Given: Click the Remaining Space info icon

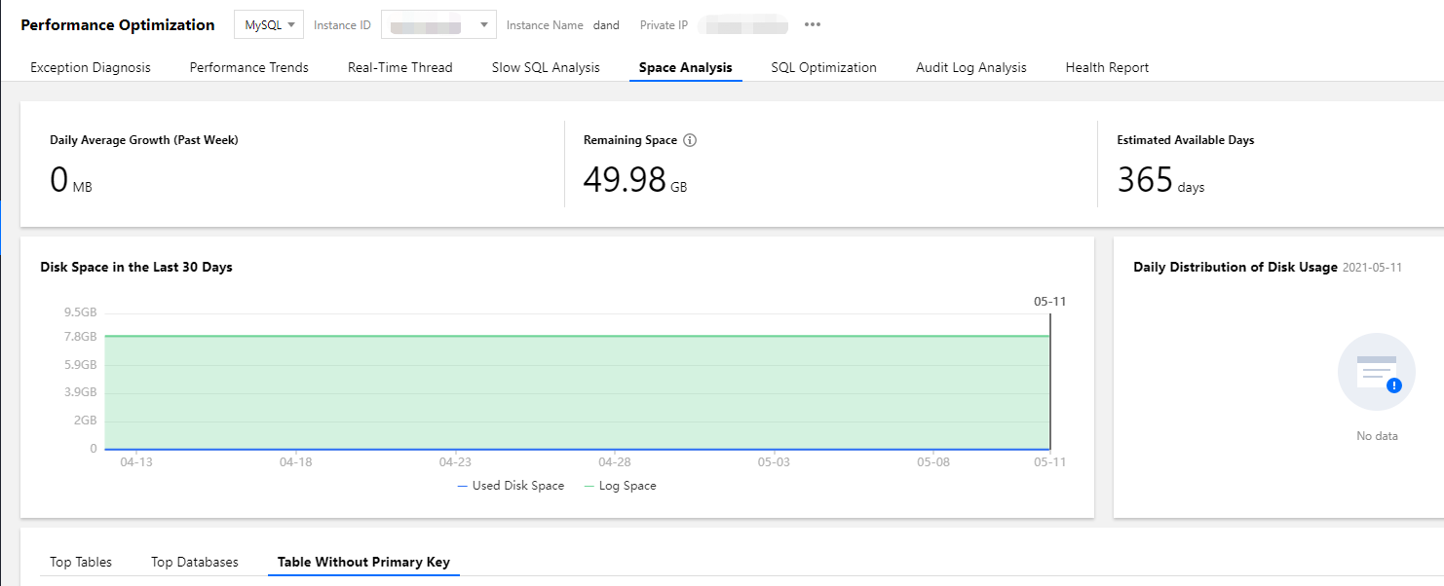Looking at the screenshot, I should [x=690, y=140].
